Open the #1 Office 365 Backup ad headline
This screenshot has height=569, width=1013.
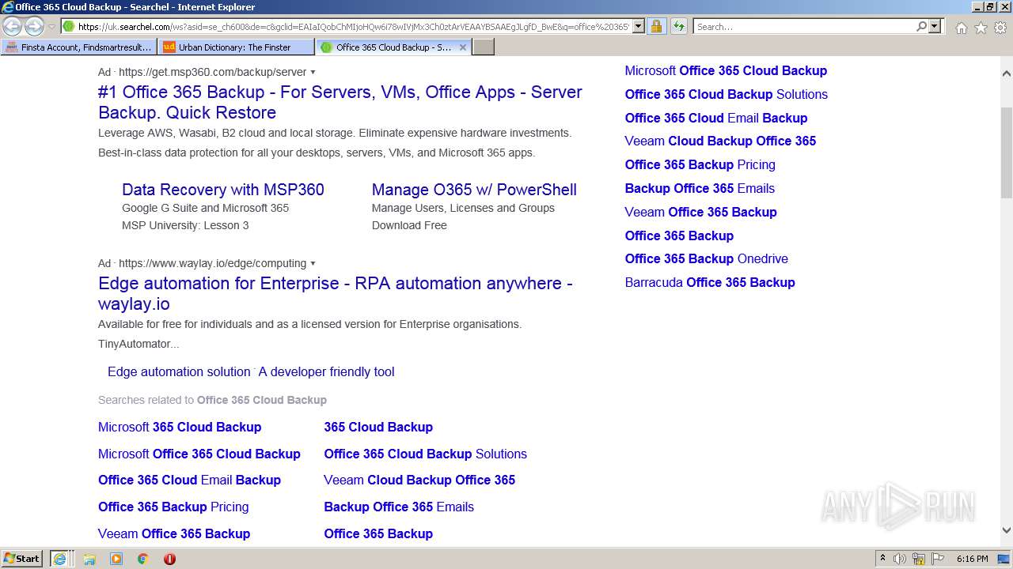[340, 102]
